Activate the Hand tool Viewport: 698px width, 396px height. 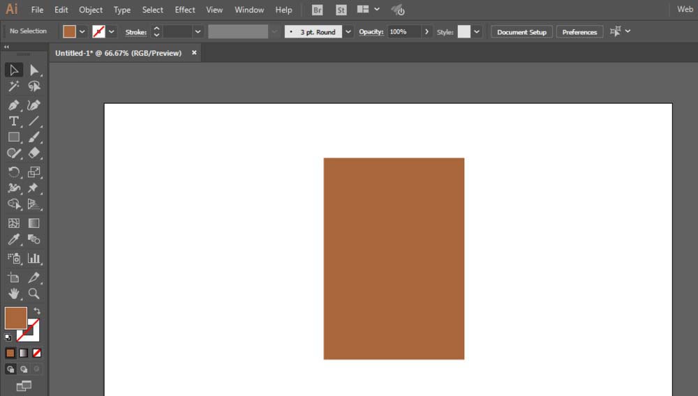13,294
